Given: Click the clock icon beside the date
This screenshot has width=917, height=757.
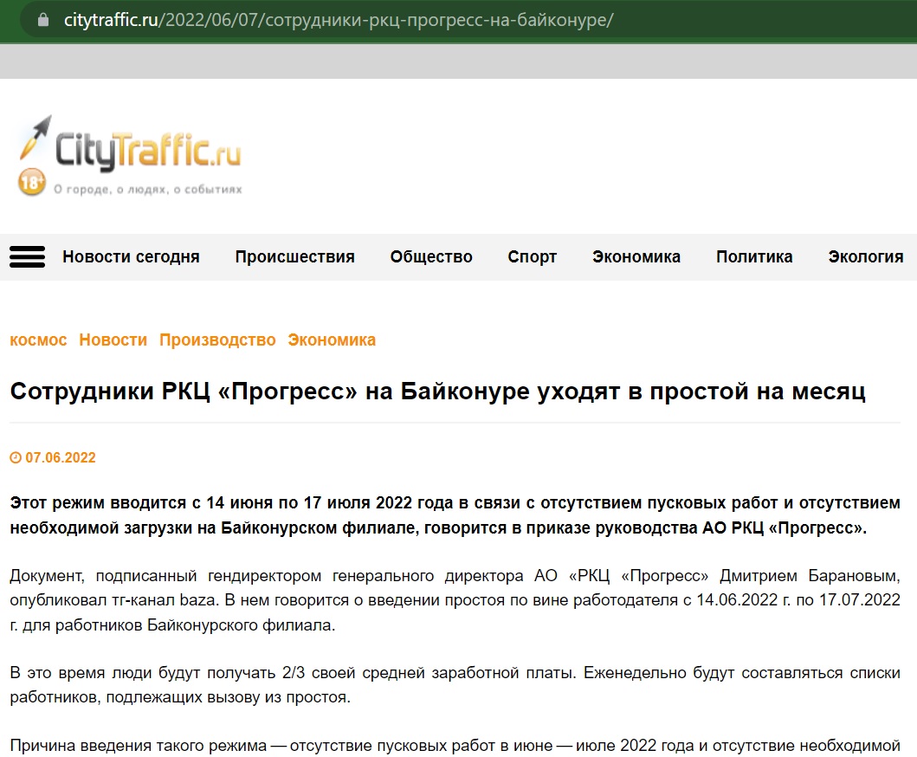Looking at the screenshot, I should [15, 458].
